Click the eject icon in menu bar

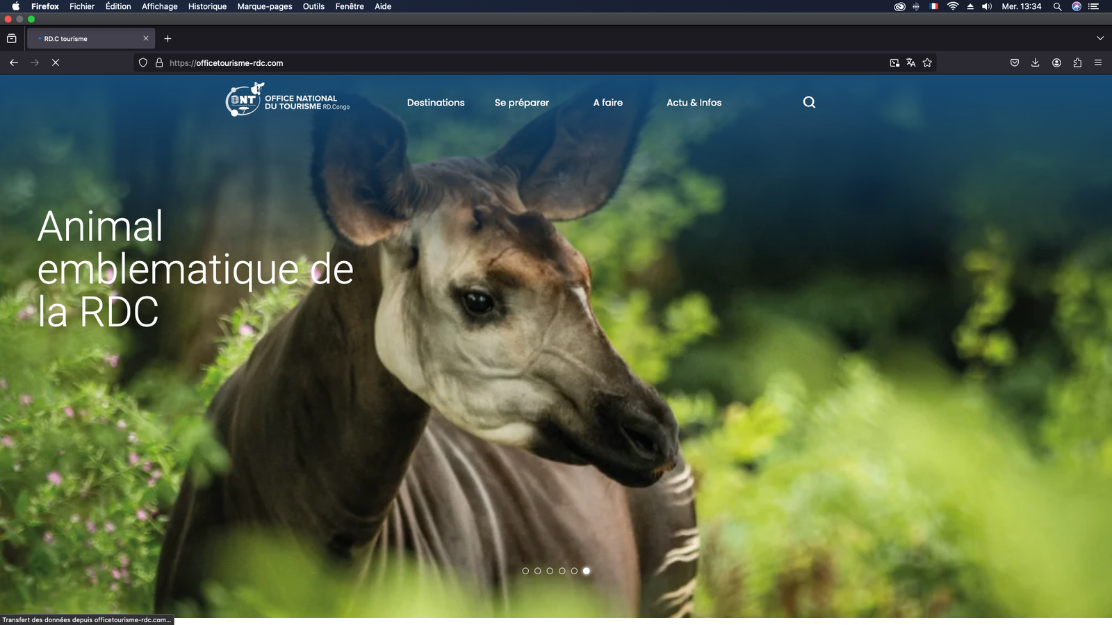click(x=970, y=6)
